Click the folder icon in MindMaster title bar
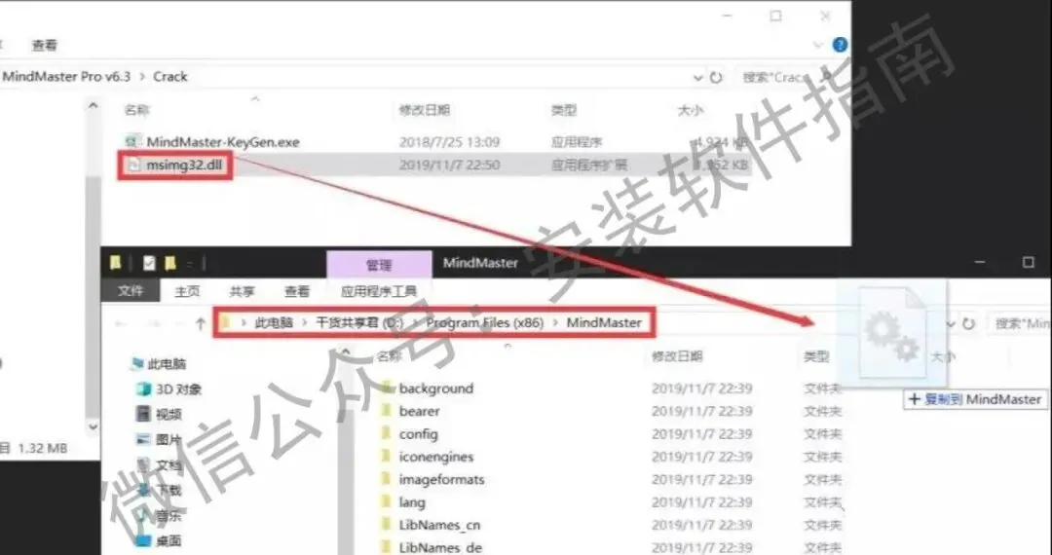Viewport: 1052px width, 555px height. point(115,263)
